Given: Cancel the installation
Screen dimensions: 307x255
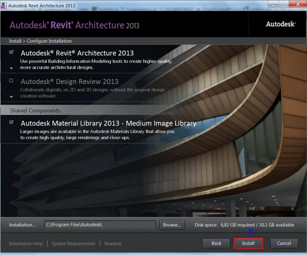Looking at the screenshot, I should point(284,243).
